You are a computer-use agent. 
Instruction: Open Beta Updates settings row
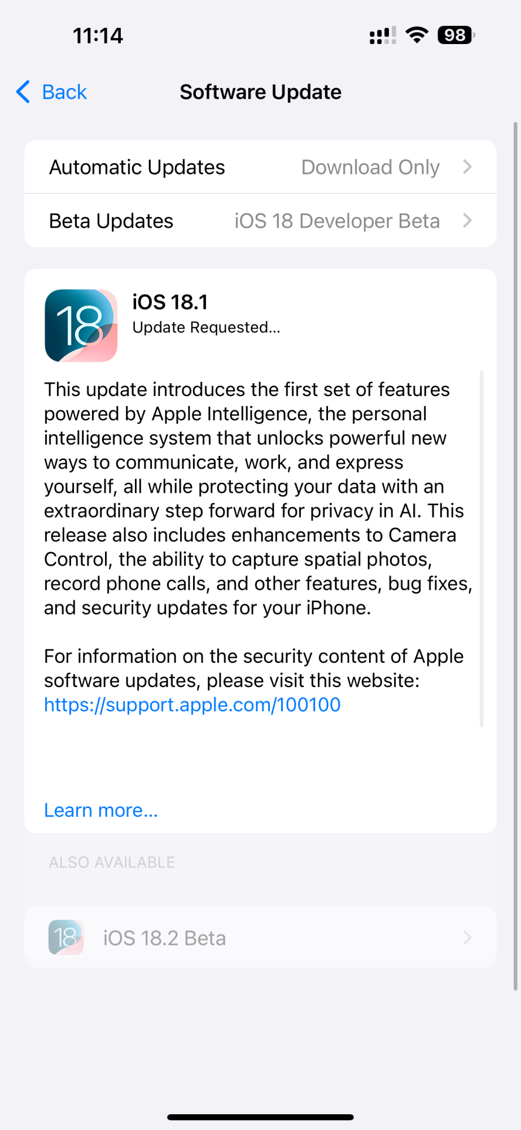coord(260,220)
